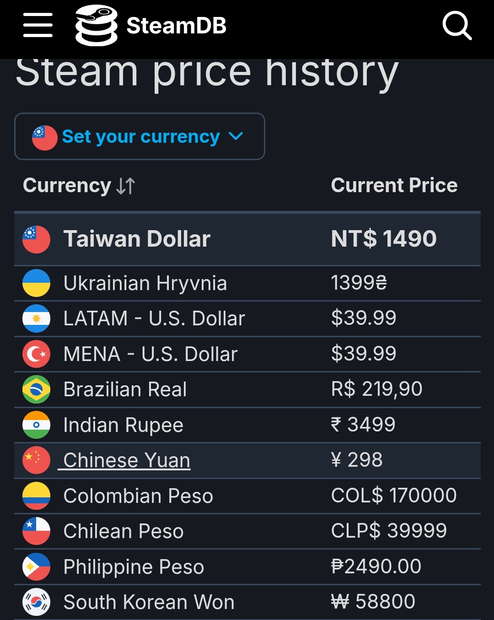Click the Brazilian flag icon
The width and height of the screenshot is (494, 620).
tap(36, 389)
